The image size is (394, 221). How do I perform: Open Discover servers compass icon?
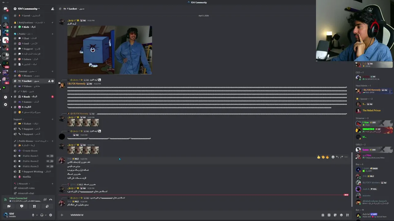6,104
